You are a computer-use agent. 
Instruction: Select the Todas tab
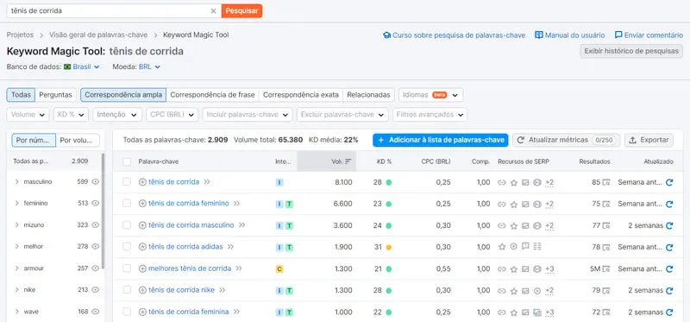click(x=21, y=95)
